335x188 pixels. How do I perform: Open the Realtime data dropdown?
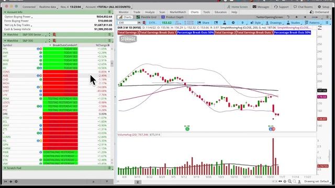coord(48,7)
